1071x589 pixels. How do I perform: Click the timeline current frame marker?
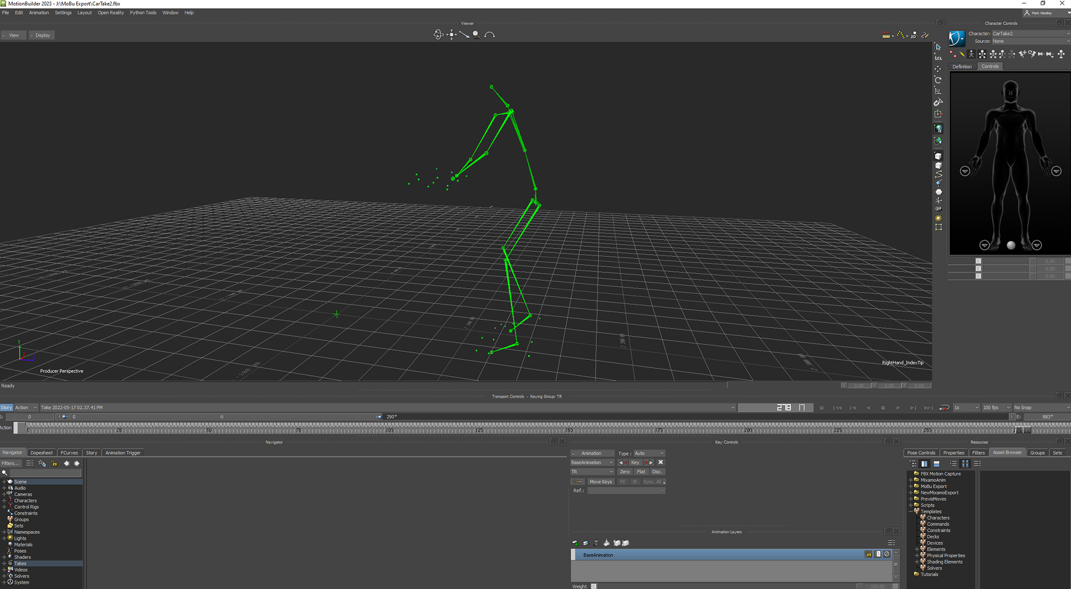(1023, 429)
